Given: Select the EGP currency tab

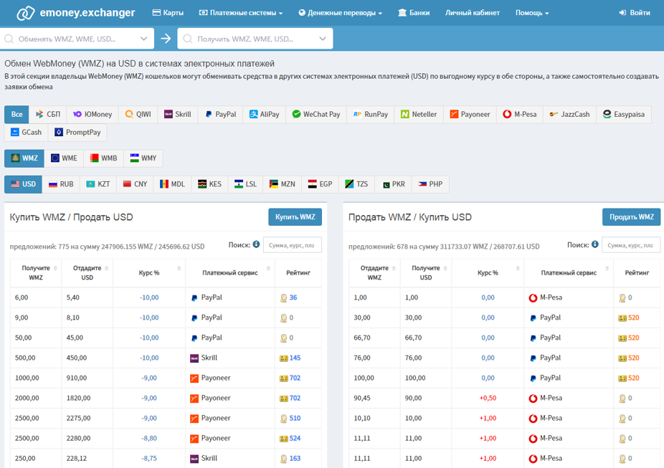Looking at the screenshot, I should point(320,184).
